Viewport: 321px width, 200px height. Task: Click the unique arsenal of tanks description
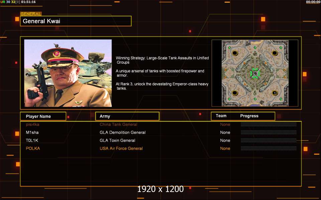point(160,73)
